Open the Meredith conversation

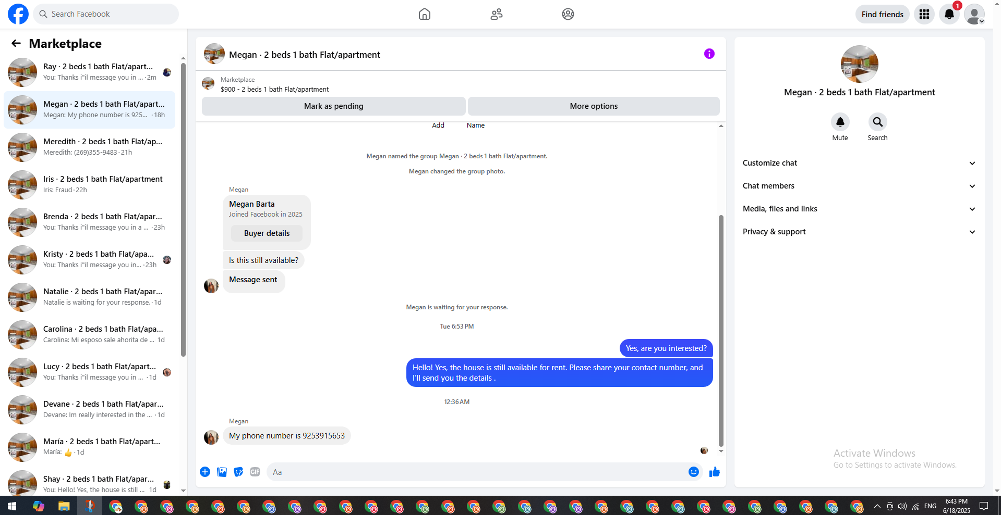[90, 147]
